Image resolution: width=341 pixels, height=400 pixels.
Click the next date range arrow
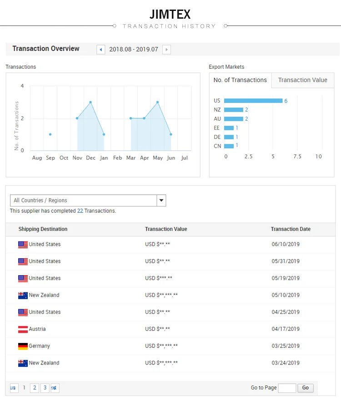166,49
